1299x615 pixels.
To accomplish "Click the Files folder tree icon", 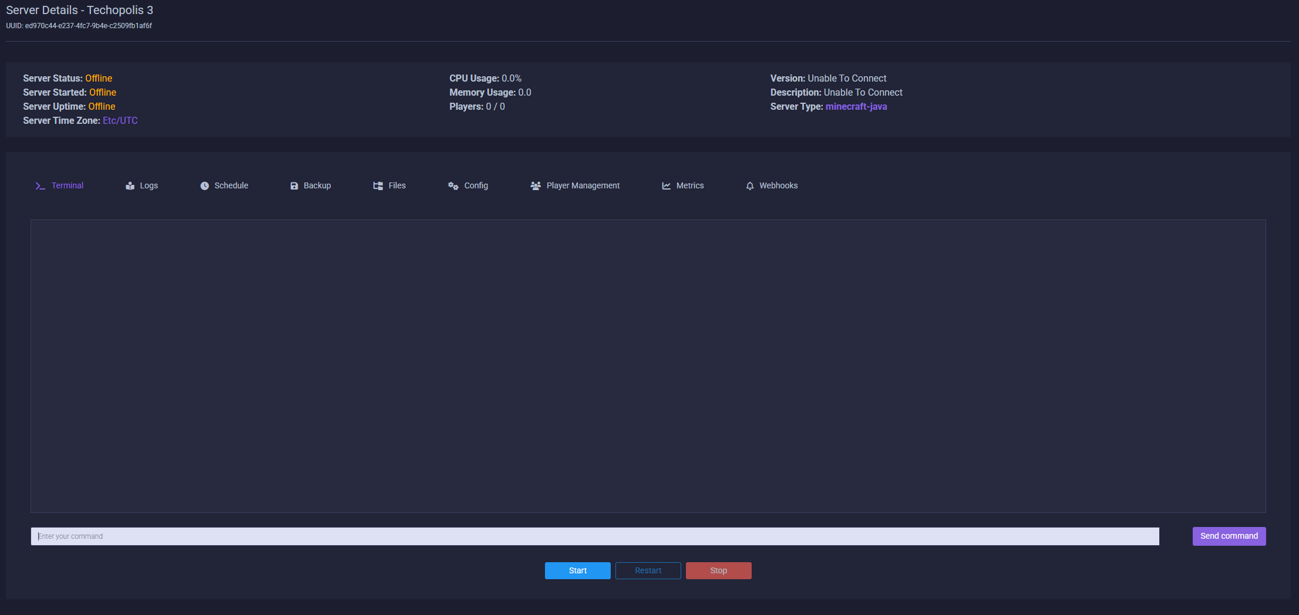I will point(378,186).
